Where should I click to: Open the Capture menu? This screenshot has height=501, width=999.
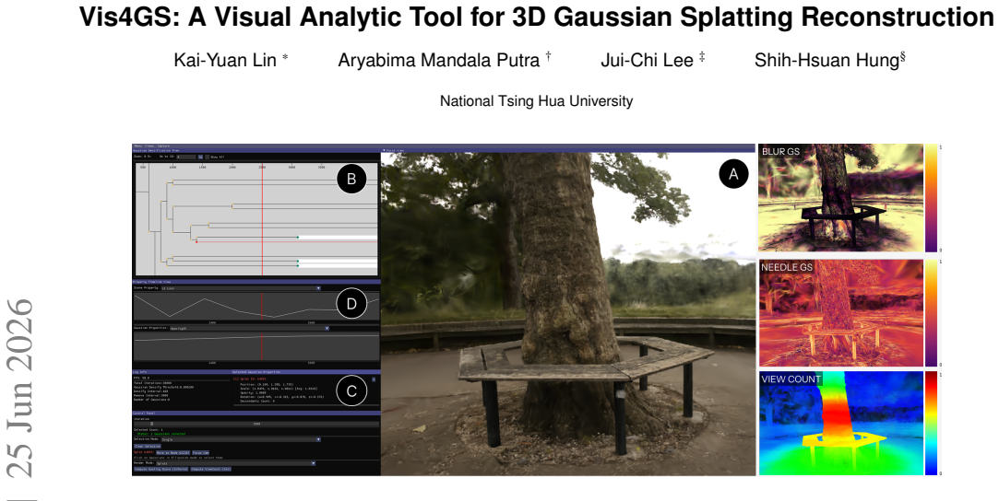tap(163, 146)
